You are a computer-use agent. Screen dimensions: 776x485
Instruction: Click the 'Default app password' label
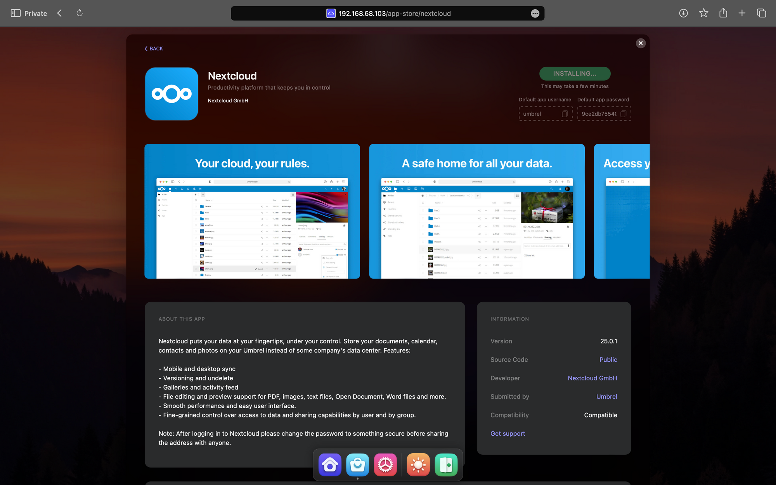(603, 100)
